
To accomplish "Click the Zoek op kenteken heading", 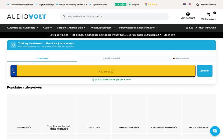I will [x=46, y=44].
